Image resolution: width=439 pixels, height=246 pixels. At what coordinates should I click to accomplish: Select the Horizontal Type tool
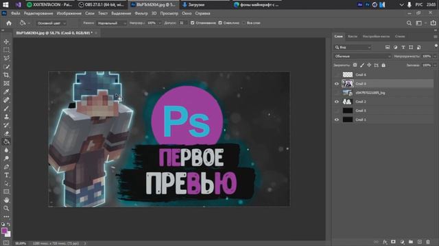(6, 175)
